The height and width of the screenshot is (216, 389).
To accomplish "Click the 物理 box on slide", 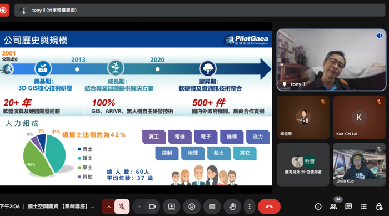I will point(193,153).
